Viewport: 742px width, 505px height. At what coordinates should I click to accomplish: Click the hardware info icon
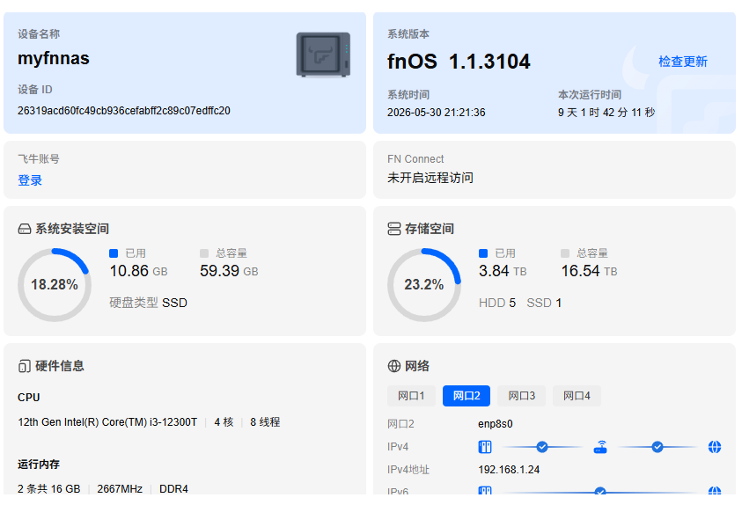tap(24, 366)
